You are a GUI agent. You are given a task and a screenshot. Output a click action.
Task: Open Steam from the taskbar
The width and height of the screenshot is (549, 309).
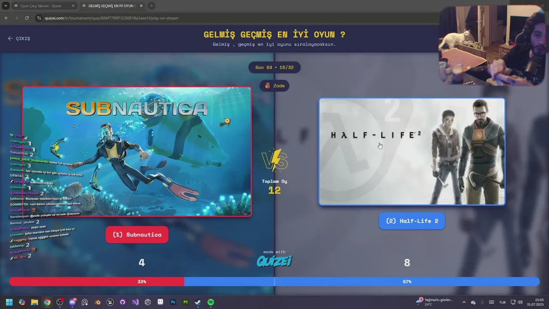tap(198, 302)
